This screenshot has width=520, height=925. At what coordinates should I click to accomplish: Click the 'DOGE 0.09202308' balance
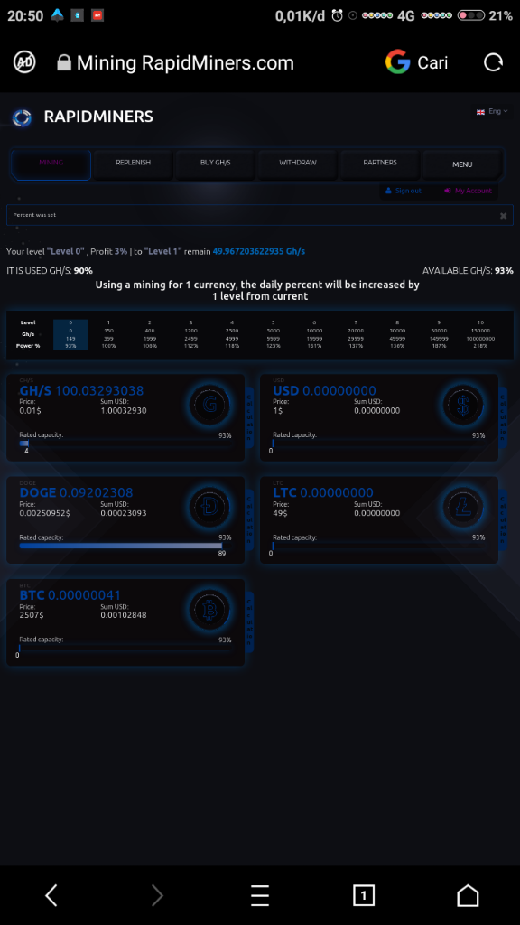point(76,492)
